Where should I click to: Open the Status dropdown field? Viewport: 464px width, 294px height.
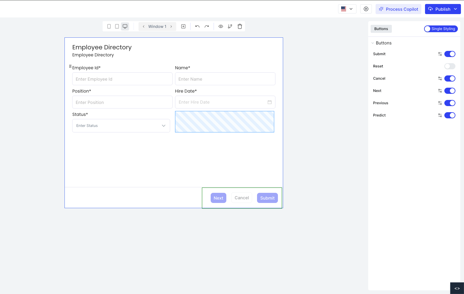tap(121, 125)
